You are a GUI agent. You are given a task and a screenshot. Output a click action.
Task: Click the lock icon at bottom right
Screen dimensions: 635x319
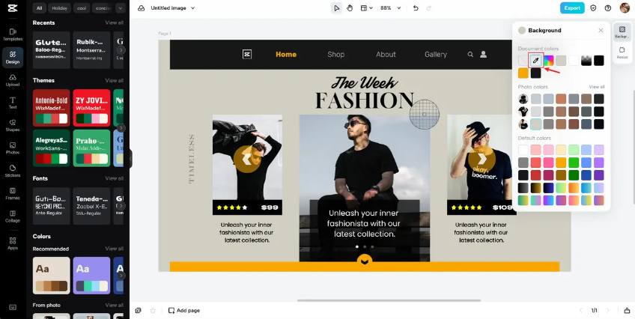[627, 311]
